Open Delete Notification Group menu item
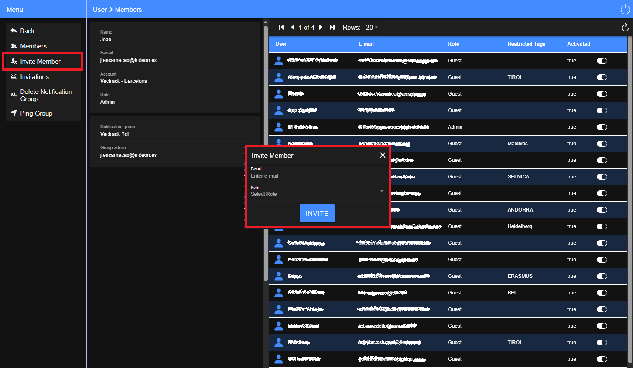 (43, 95)
